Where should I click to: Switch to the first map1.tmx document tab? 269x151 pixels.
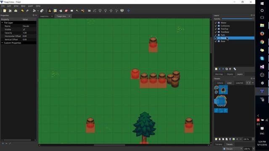pyautogui.click(x=45, y=16)
